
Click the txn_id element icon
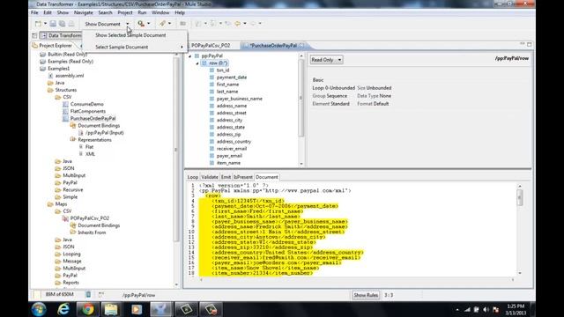click(211, 70)
